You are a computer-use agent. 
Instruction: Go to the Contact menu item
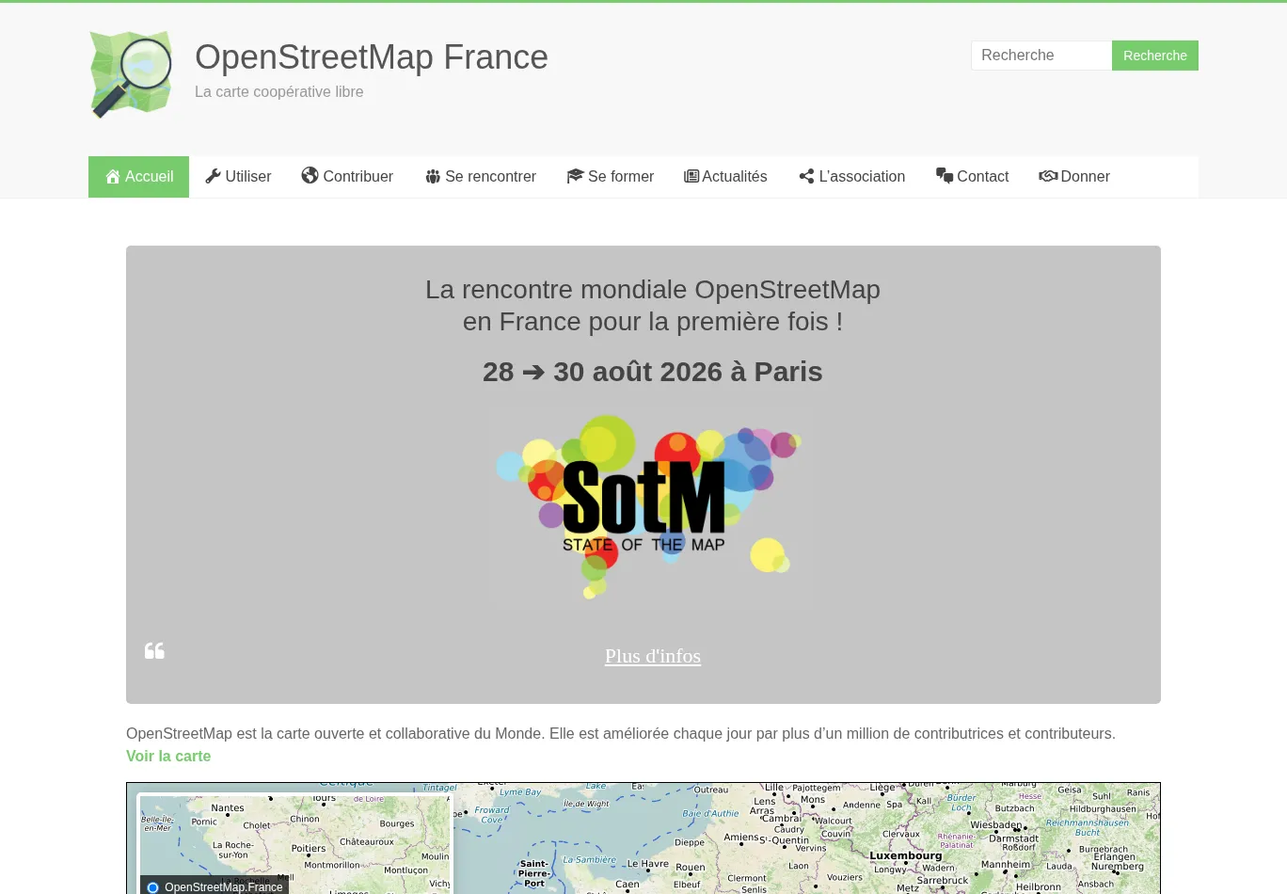coord(982,177)
